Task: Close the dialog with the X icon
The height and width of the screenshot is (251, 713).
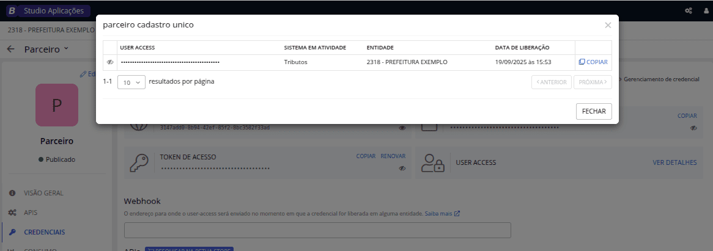Action: coord(607,25)
